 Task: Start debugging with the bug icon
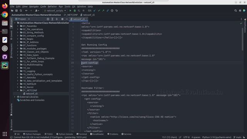point(74,10)
